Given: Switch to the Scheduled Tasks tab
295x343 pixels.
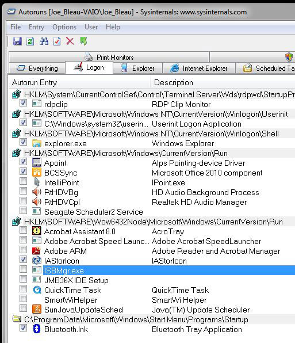Looking at the screenshot, I should [266, 68].
